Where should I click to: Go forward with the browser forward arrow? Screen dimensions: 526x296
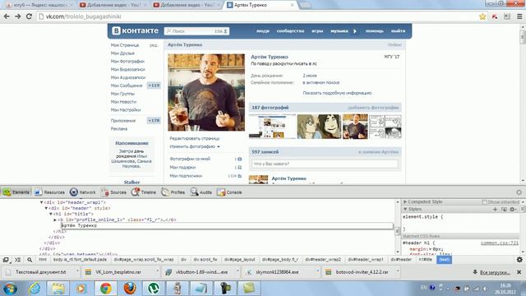(18, 16)
